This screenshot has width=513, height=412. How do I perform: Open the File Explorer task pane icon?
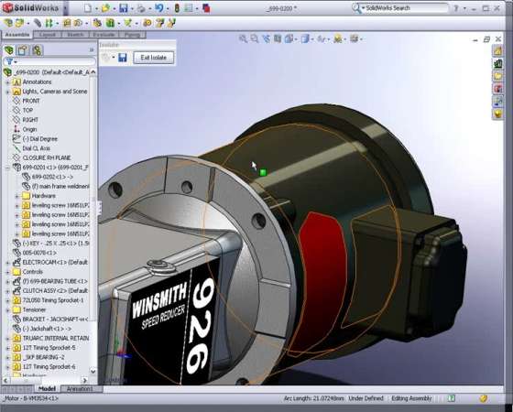[498, 76]
